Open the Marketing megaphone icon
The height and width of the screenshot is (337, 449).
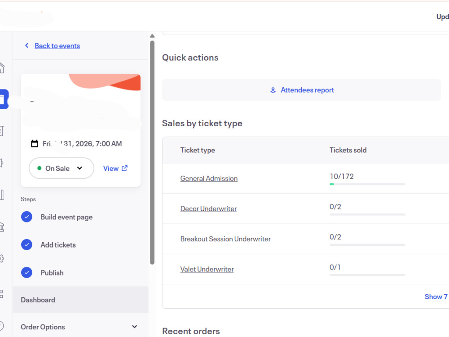point(2,163)
